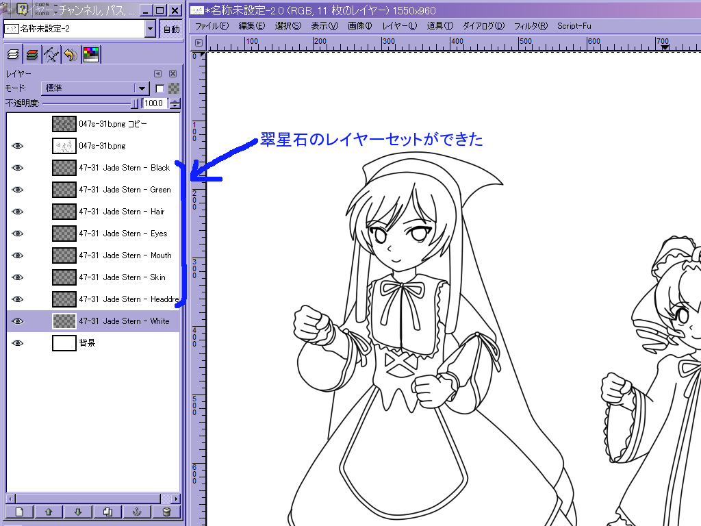Minimize the layers dialog window
The width and height of the screenshot is (701, 526).
145,10
